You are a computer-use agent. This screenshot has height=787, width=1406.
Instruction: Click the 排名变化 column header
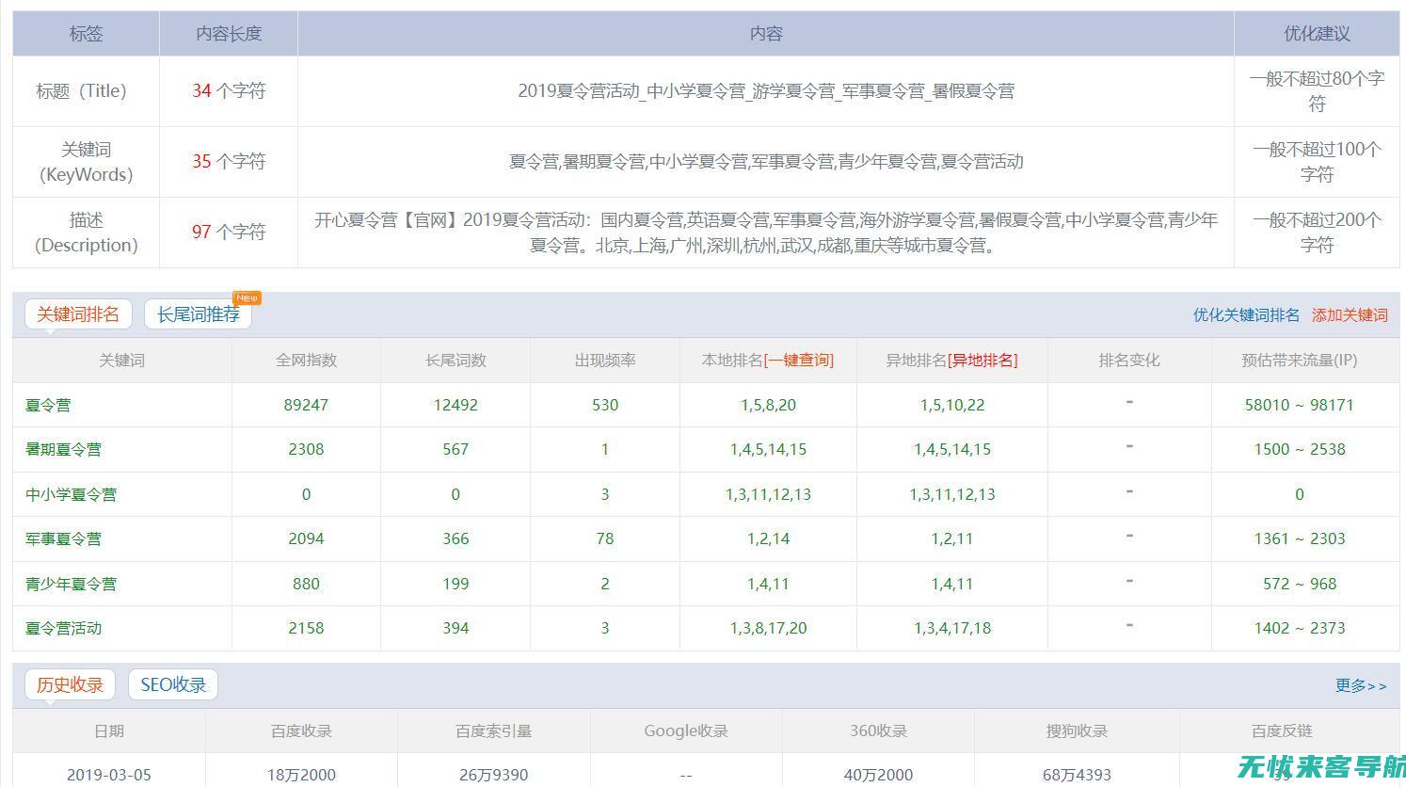[x=1129, y=361]
